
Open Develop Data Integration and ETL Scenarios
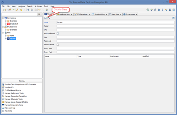pyautogui.click(x=20, y=84)
